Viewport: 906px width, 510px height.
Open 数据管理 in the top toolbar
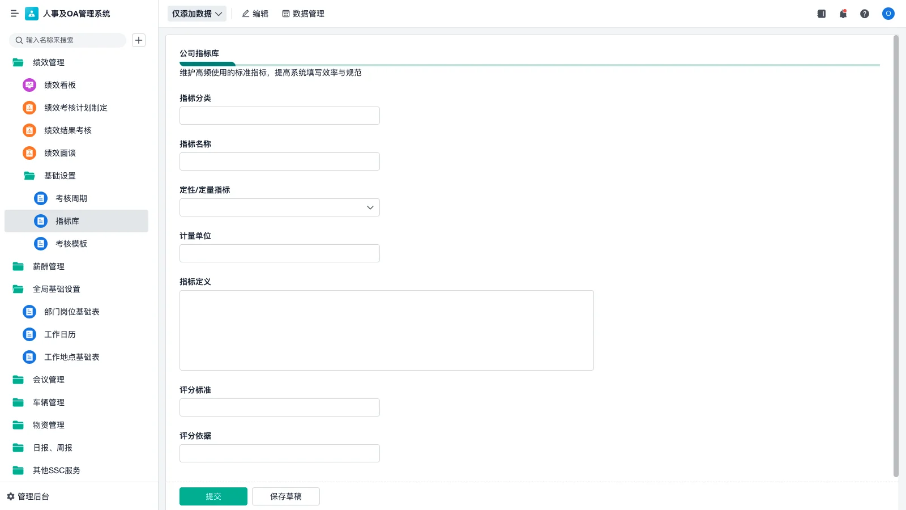[303, 14]
